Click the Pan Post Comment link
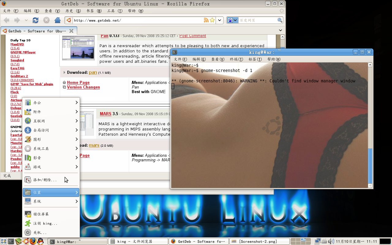 point(193,36)
